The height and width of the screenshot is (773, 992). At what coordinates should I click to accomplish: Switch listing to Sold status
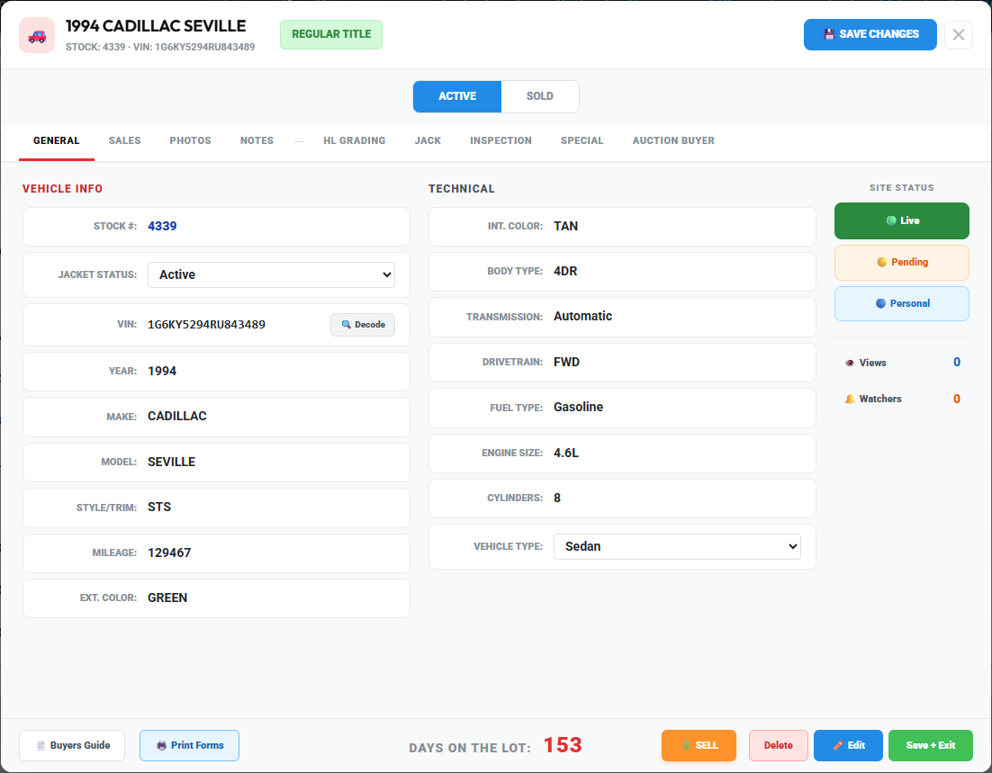(x=539, y=96)
